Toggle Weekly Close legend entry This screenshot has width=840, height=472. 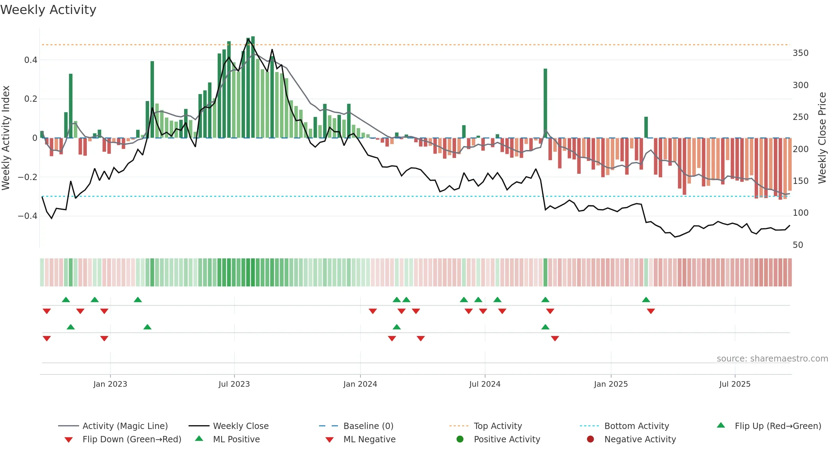point(229,426)
